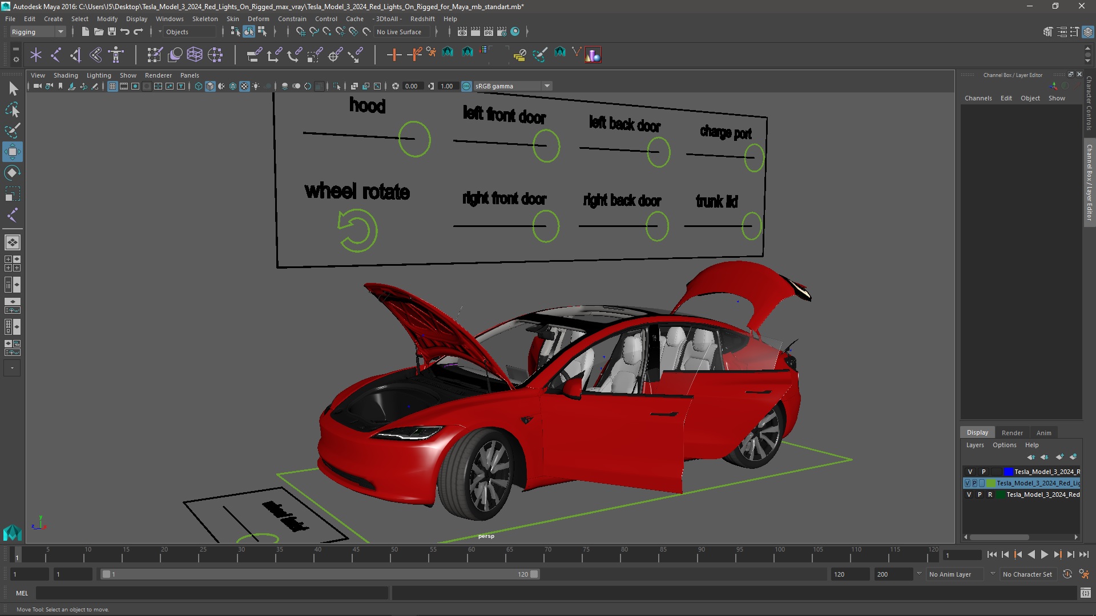This screenshot has width=1096, height=616.
Task: Toggle visibility V of the blue Tesla layer
Action: [x=970, y=472]
